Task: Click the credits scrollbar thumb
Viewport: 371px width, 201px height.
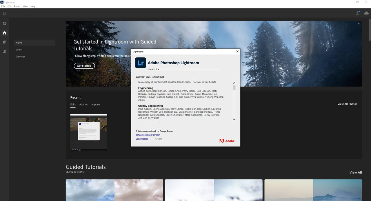Action: tap(234, 87)
